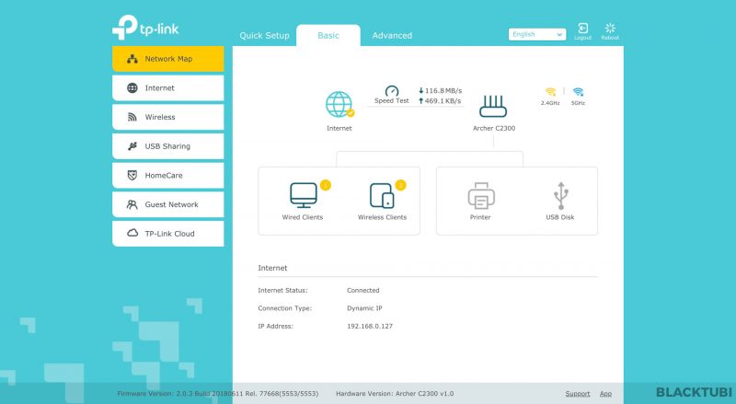The height and width of the screenshot is (404, 736).
Task: Switch to the Quick Setup tab
Action: click(x=264, y=36)
